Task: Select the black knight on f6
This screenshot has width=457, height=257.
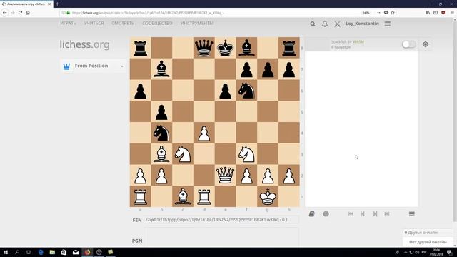Action: pyautogui.click(x=246, y=91)
